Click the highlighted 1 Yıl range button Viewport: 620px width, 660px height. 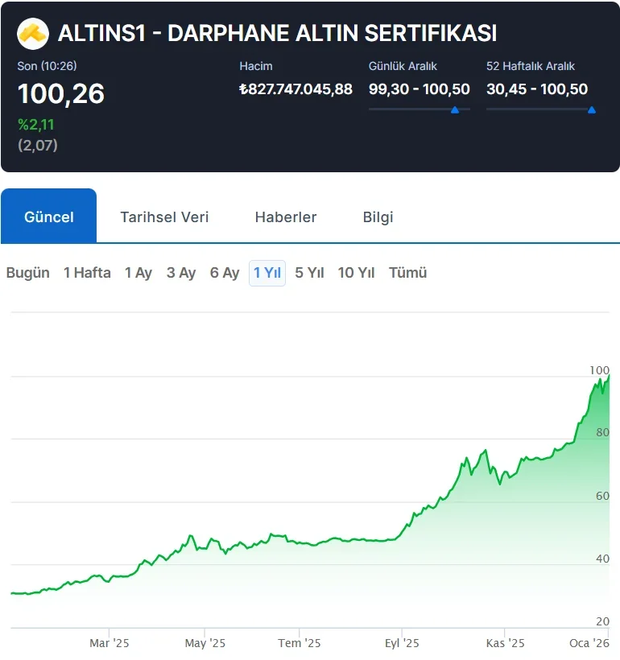267,273
